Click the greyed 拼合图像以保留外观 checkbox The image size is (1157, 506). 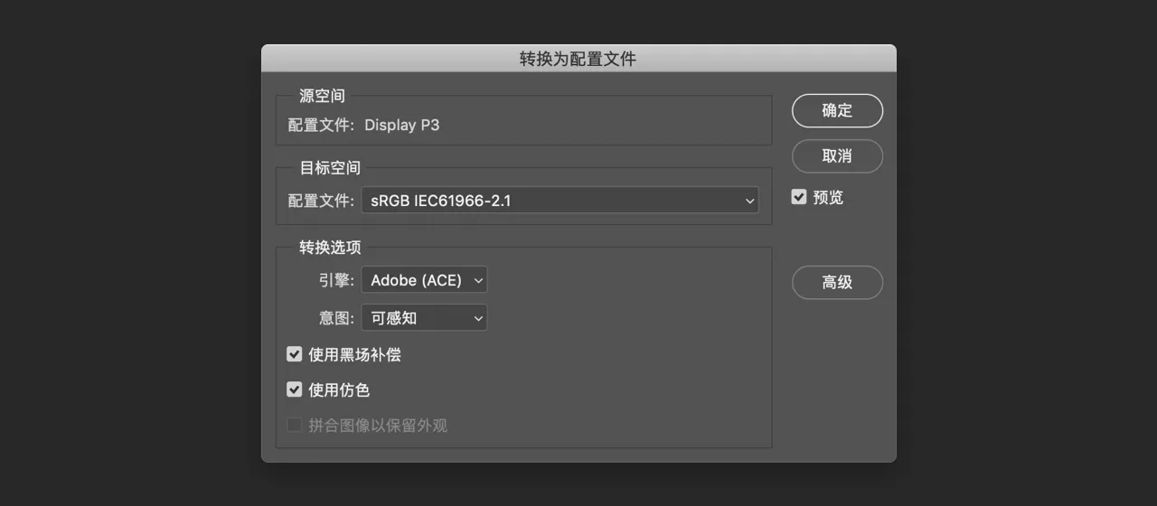295,425
